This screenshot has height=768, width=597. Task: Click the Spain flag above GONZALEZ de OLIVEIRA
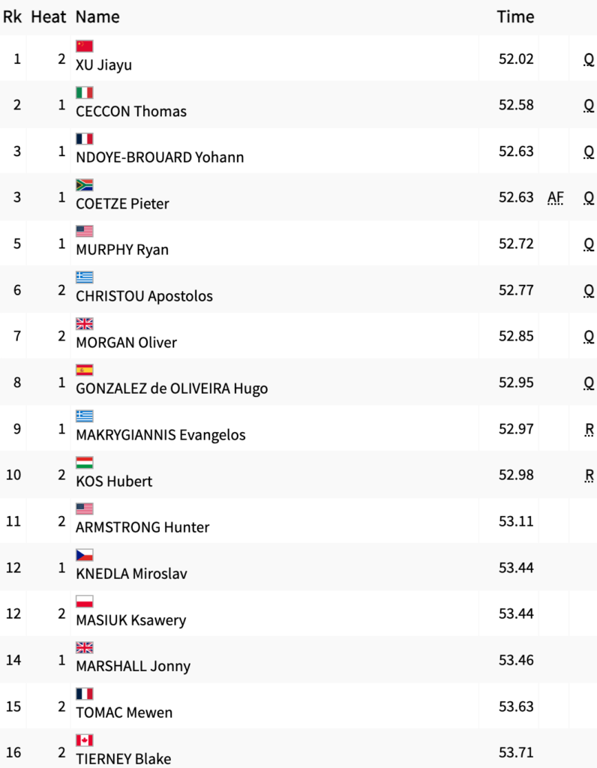coord(84,370)
